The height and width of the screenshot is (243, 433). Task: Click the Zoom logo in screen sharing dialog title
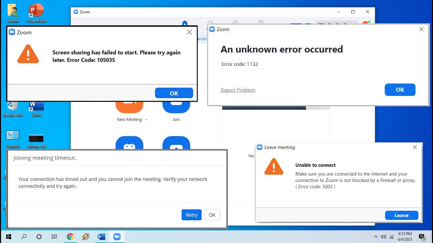pos(12,32)
